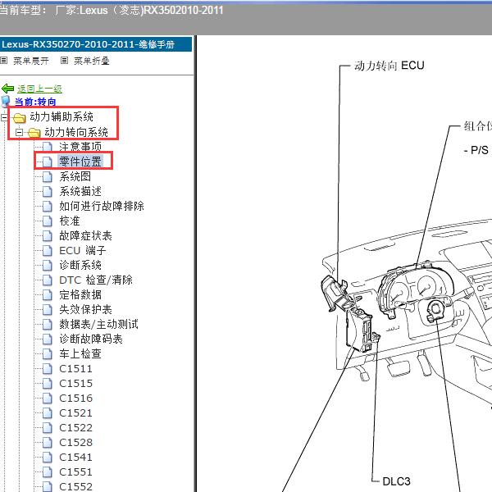This screenshot has height=492, width=492.
Task: Click the document icon beside 失效保护表
Action: 47,309
